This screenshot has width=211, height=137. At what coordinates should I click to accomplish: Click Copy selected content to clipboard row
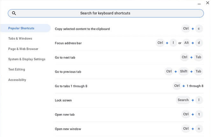(129, 29)
